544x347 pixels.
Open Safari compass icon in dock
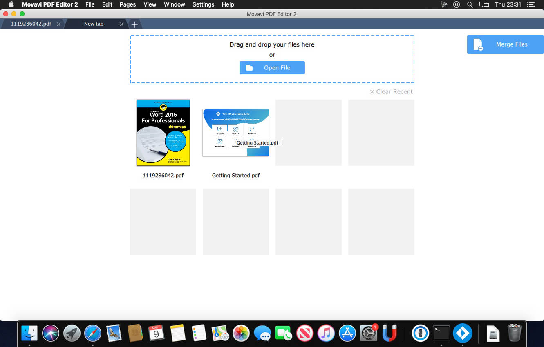click(x=93, y=333)
